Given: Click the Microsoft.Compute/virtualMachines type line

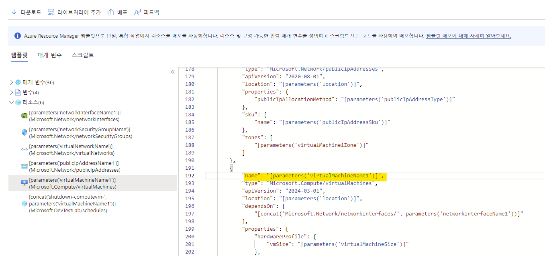Looking at the screenshot, I should tap(310, 183).
